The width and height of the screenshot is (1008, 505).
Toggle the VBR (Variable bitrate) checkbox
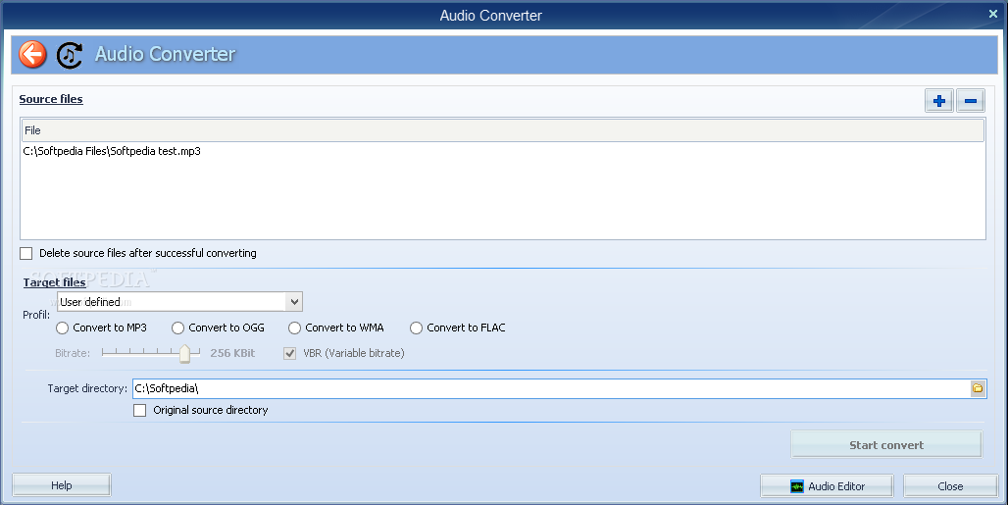(x=290, y=353)
